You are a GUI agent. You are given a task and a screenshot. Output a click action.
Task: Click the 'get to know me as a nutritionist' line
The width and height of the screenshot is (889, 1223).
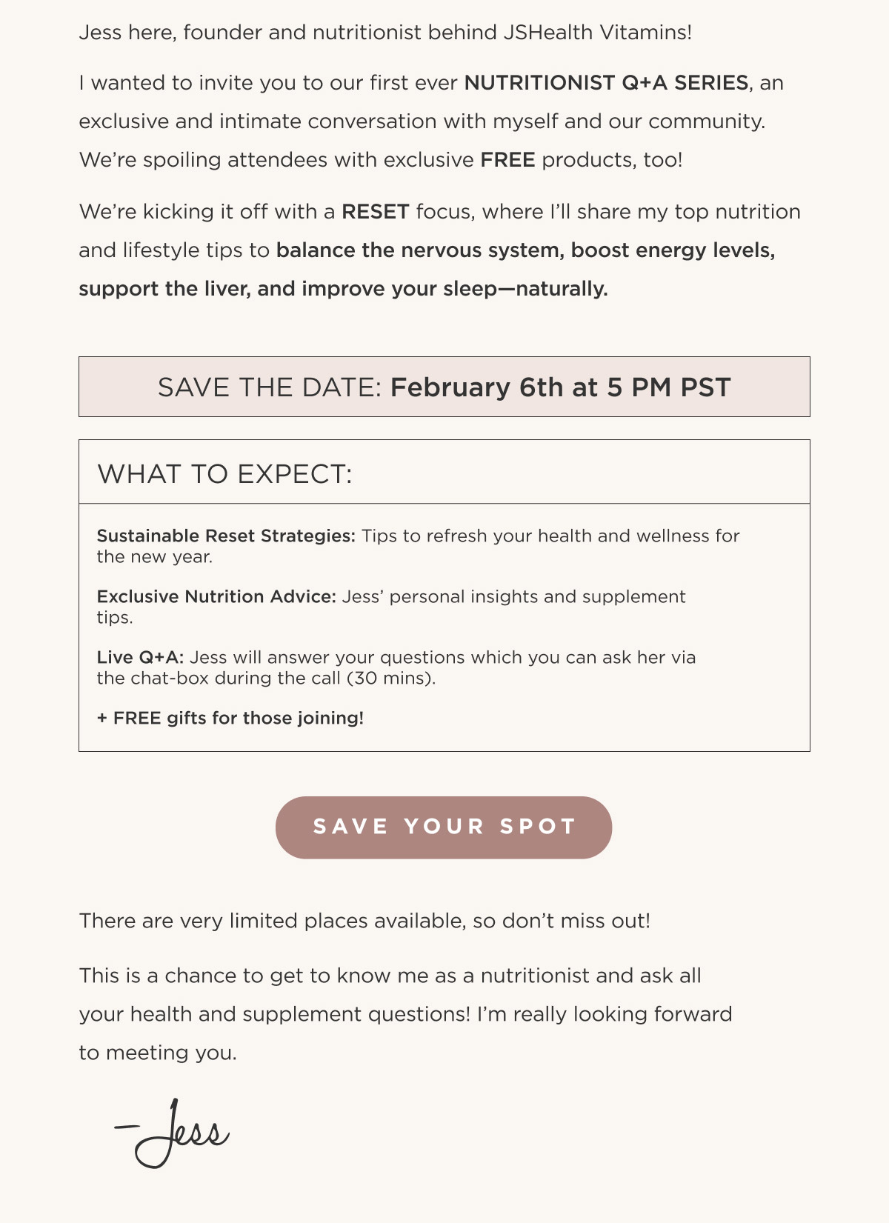(x=390, y=976)
